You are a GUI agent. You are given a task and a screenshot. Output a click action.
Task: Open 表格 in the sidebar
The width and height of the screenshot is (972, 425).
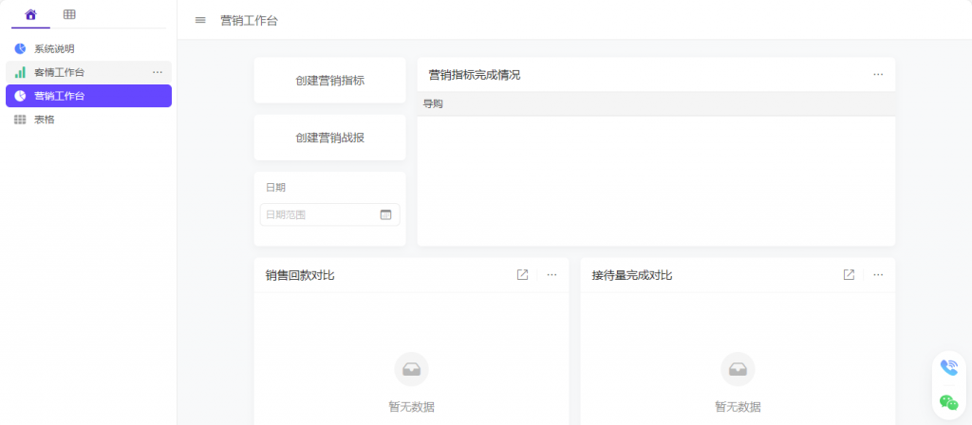(x=88, y=120)
